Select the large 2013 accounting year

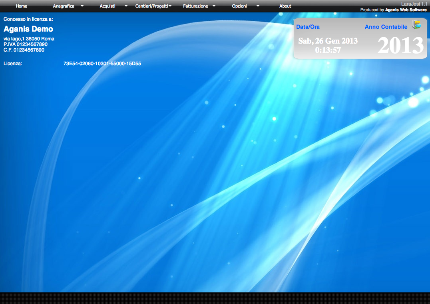tap(401, 45)
